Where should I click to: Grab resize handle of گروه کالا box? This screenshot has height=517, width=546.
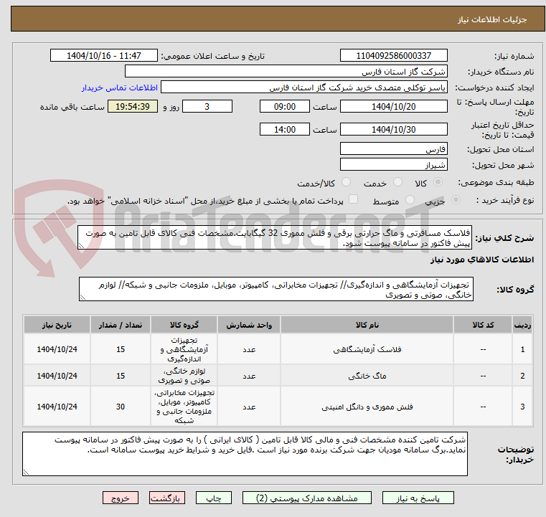[83, 298]
